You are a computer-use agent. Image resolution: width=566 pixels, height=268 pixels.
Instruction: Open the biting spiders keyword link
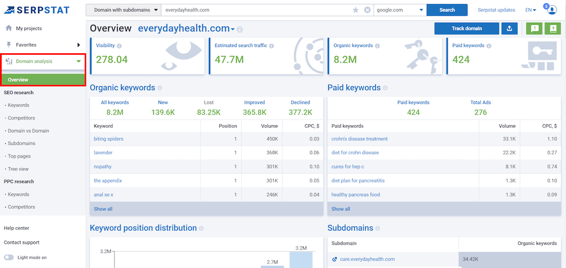(109, 139)
